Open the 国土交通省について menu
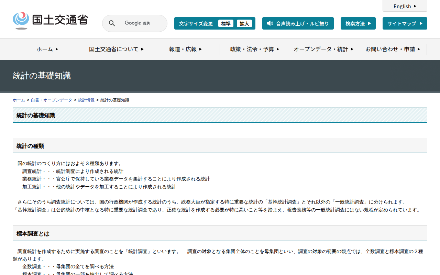 117,49
